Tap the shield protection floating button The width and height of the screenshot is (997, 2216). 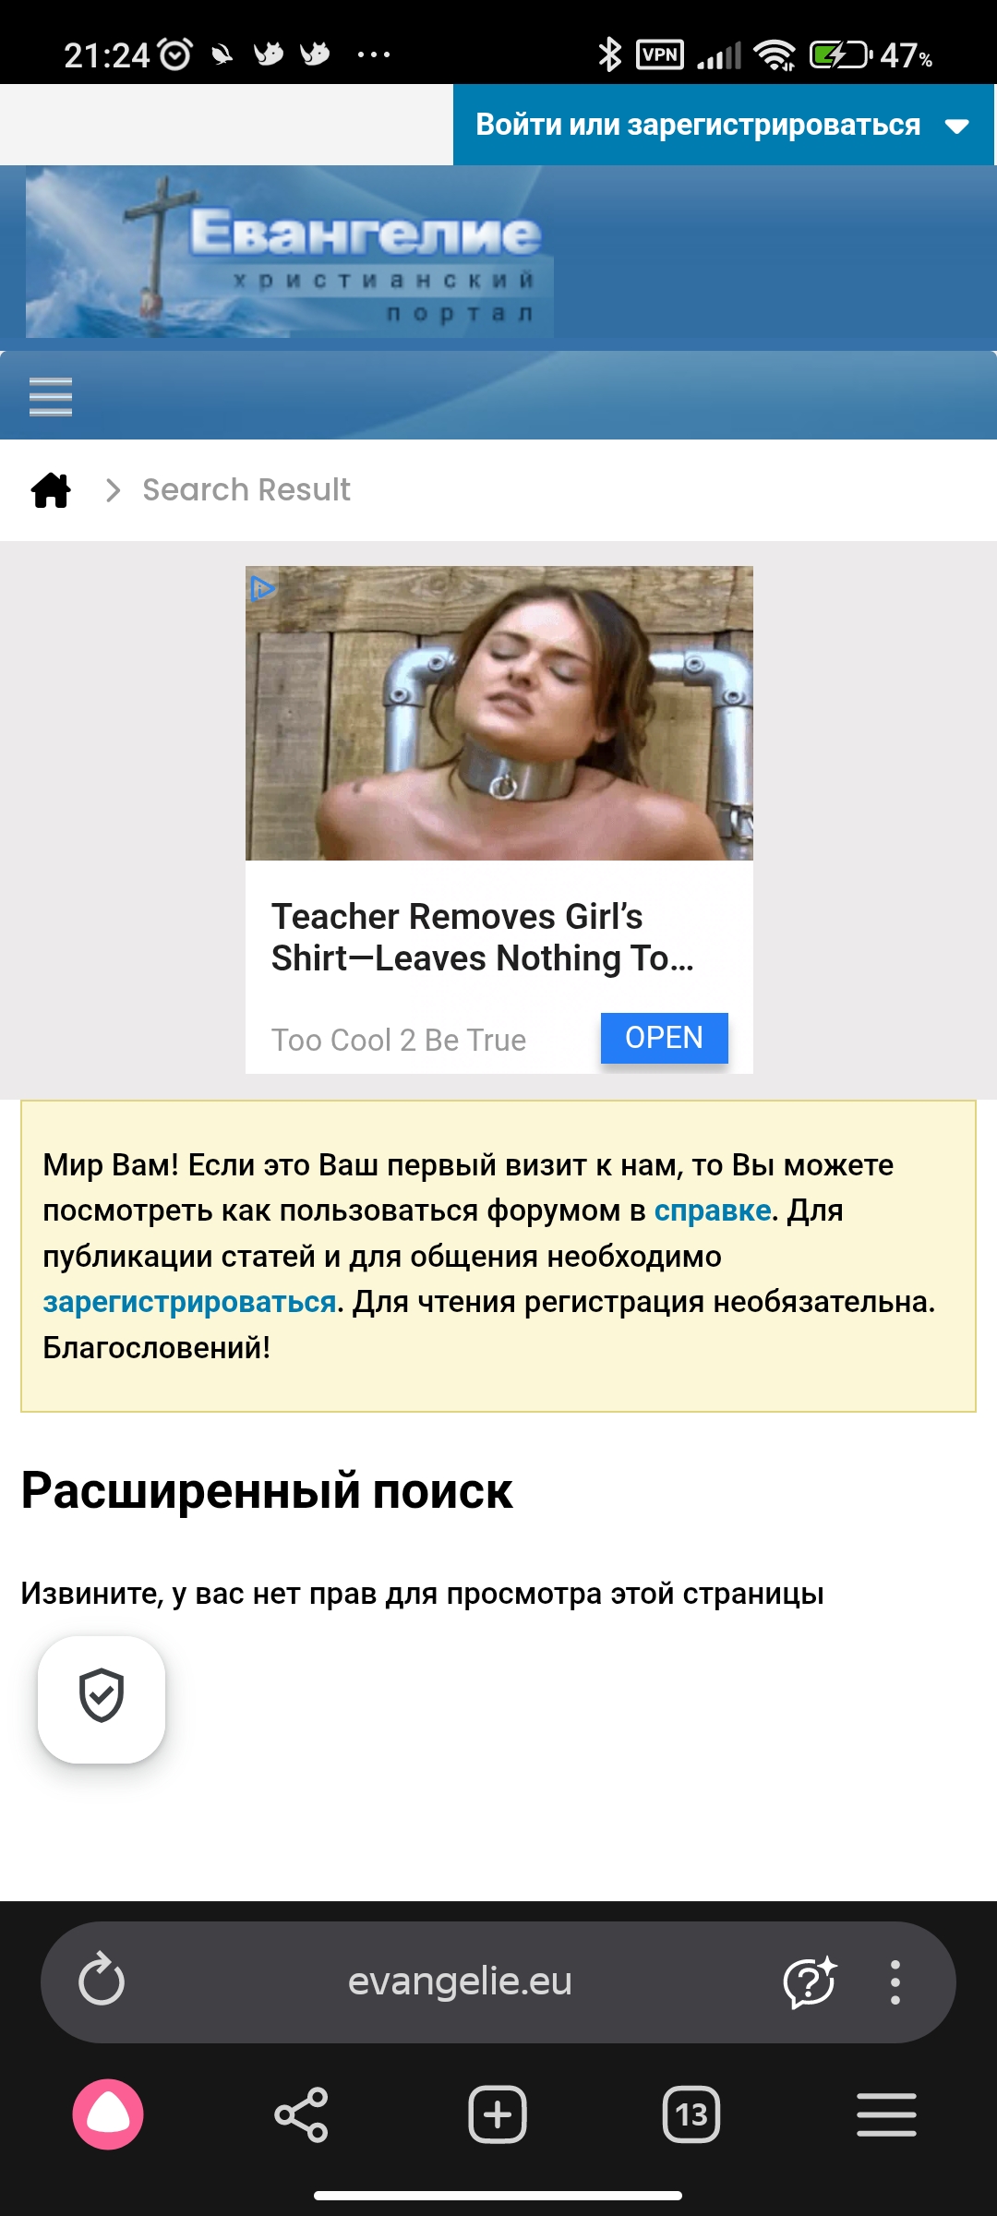pos(102,1700)
